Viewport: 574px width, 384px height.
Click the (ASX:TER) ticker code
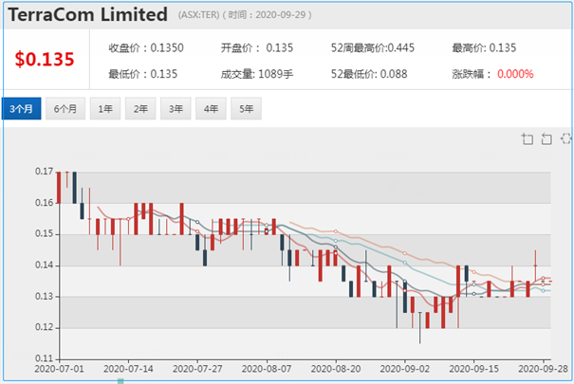coord(199,15)
